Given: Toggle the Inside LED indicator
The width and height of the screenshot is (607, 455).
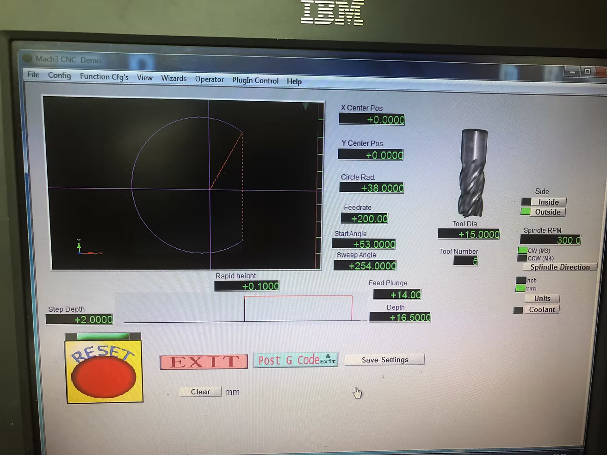Looking at the screenshot, I should [526, 202].
